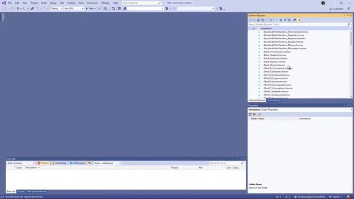The image size is (354, 199).
Task: Click the Switch Views icon in Solution Explorer
Action: click(263, 20)
